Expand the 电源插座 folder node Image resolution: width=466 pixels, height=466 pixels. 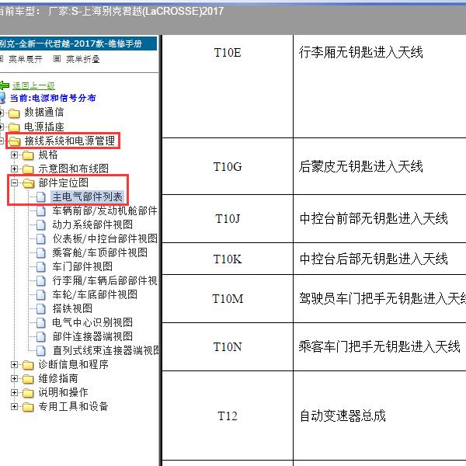[2, 127]
